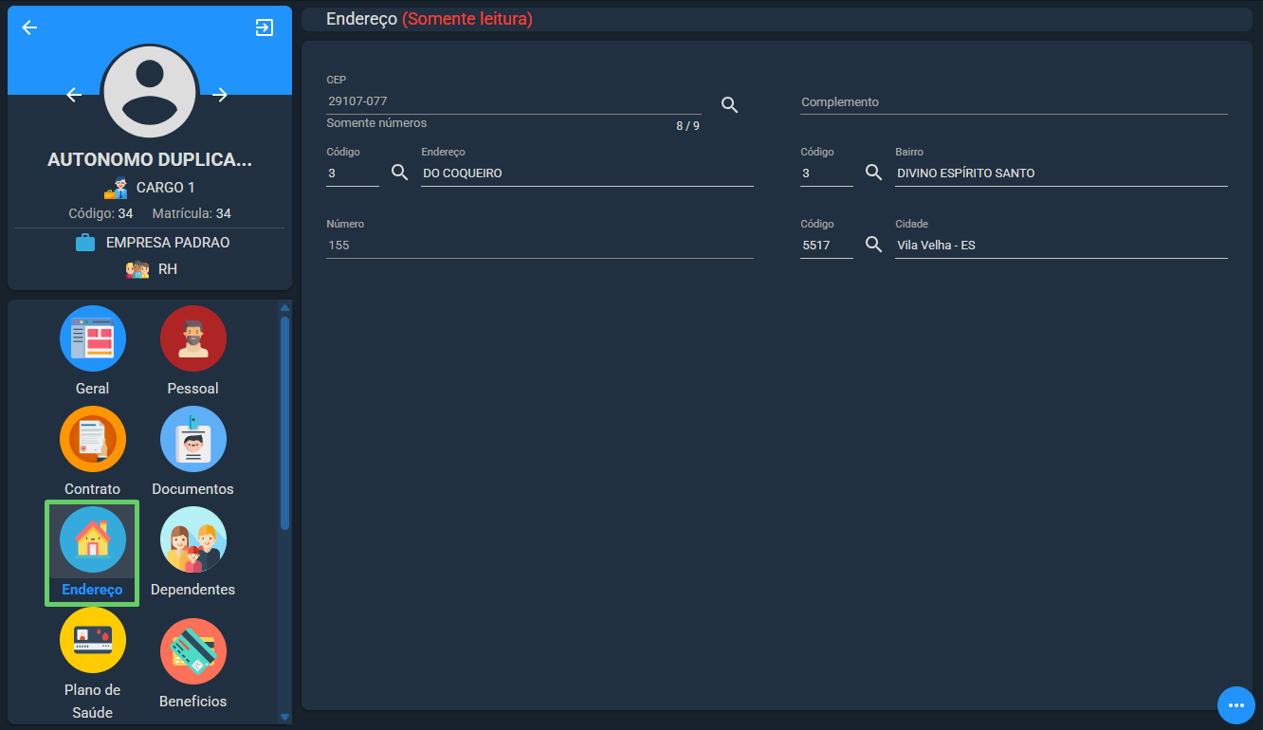1263x730 pixels.
Task: Click the Número field showing 155
Action: pyautogui.click(x=540, y=246)
